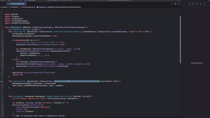Image resolution: width=210 pixels, height=118 pixels.
Task: Click the 'import FirebaseAuth' line
Action: (14, 19)
